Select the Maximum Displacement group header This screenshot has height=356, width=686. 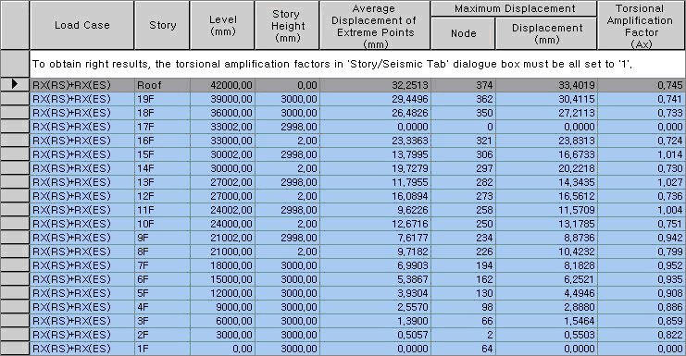tap(514, 8)
